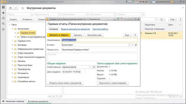Click Записать button
The image size is (186, 104).
(x=78, y=35)
